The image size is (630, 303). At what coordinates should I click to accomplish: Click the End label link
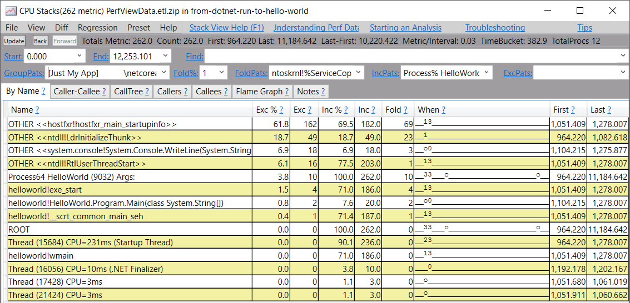[101, 57]
